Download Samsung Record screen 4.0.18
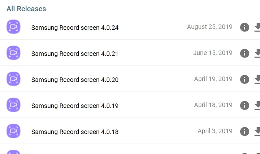Image resolution: width=260 pixels, height=154 pixels. pyautogui.click(x=257, y=132)
